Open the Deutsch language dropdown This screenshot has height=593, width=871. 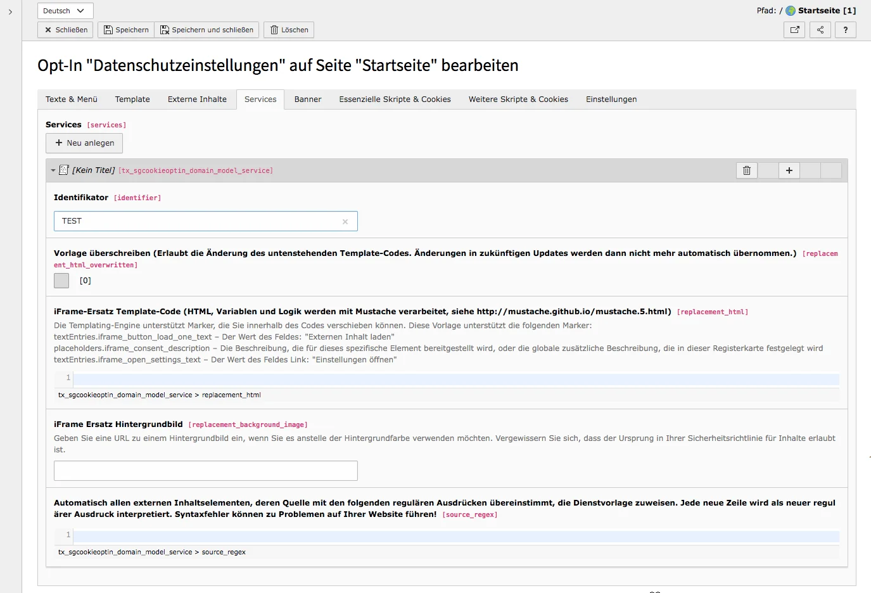coord(65,10)
